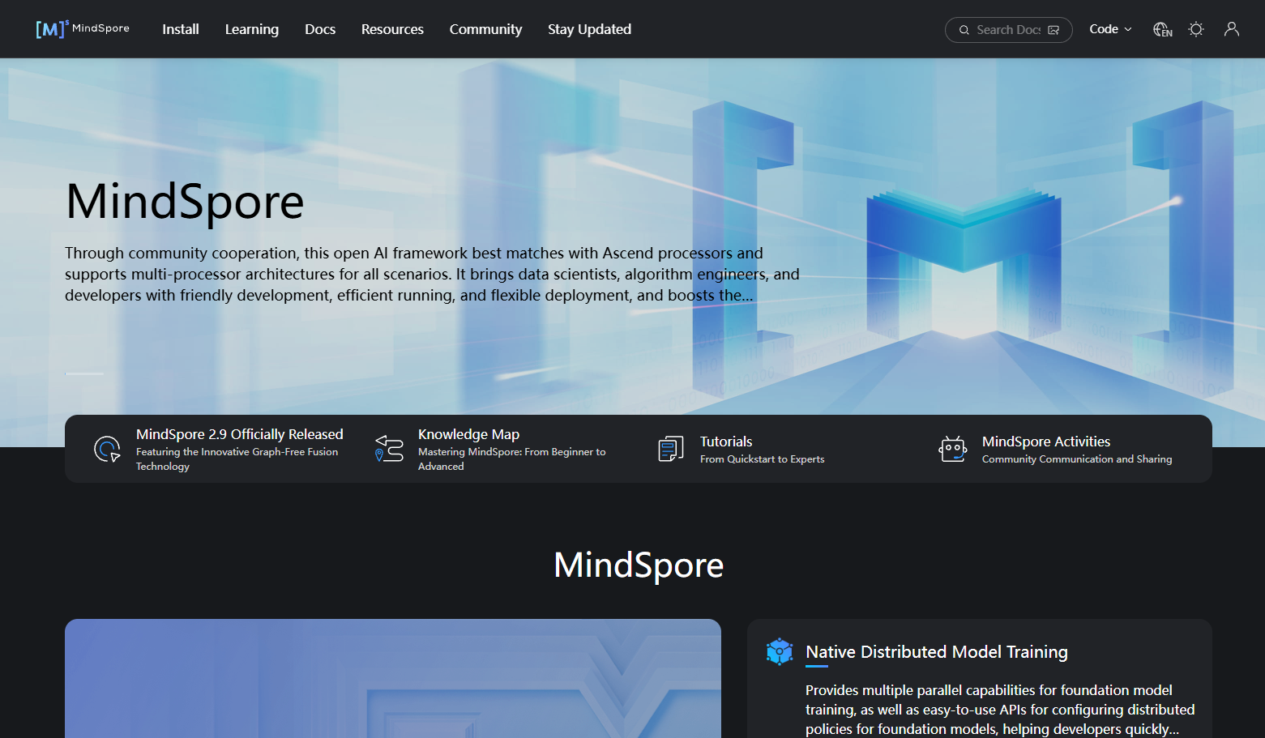This screenshot has width=1265, height=738.
Task: Open the Learning menu
Action: 252,29
